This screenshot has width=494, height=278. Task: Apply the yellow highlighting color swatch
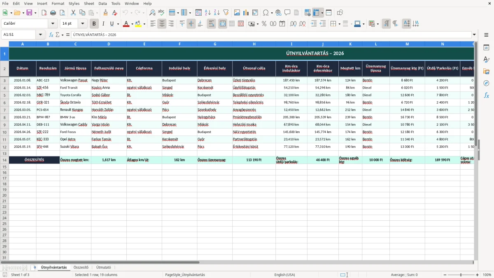138,24
